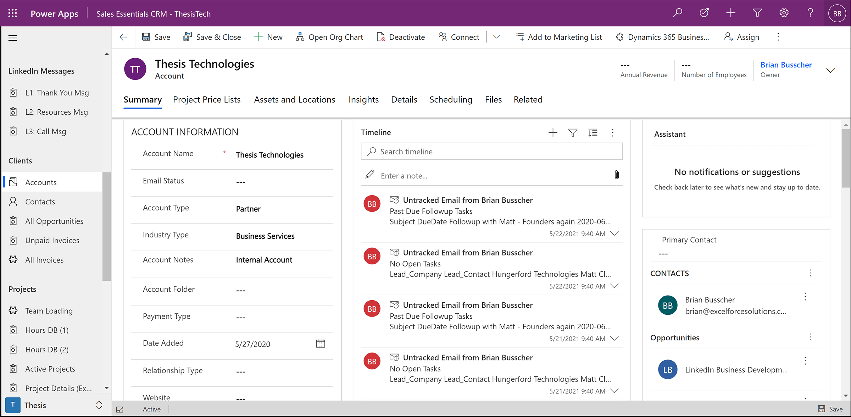
Task: Click the Save & Close button
Action: click(212, 37)
